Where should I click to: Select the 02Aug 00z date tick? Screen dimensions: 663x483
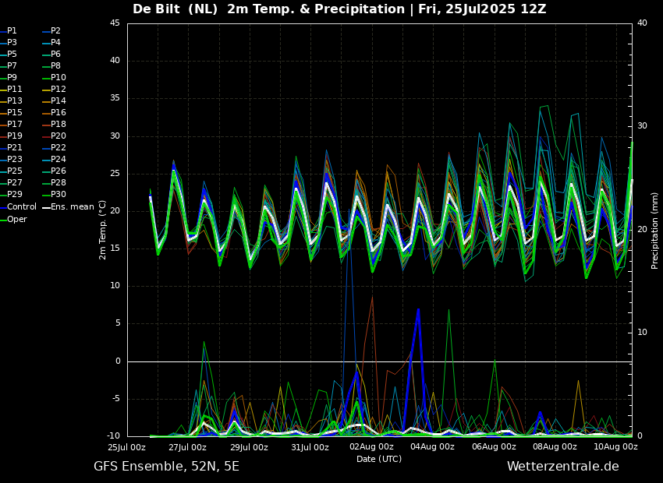(x=371, y=447)
